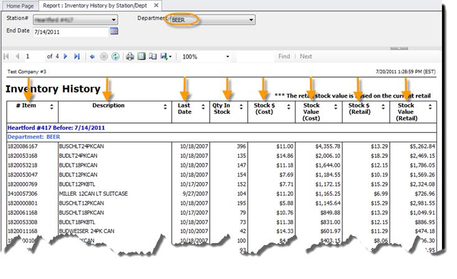Refresh the report
The image size is (457, 279).
115,57
